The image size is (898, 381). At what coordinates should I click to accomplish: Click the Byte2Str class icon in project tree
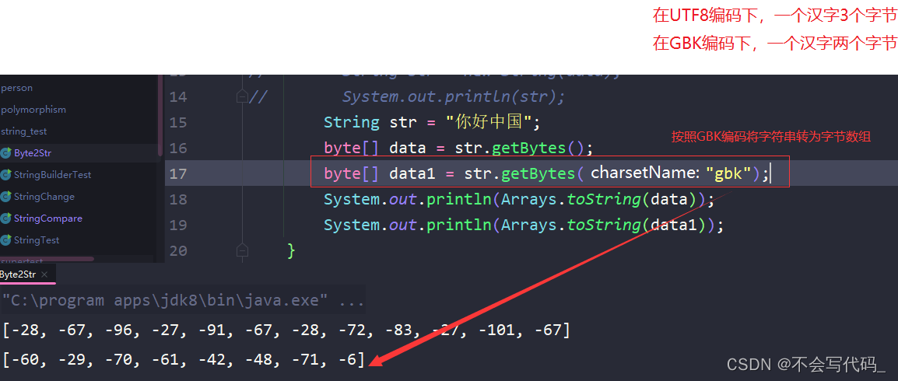click(x=5, y=152)
